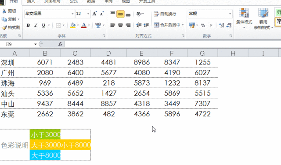Select column A header

tap(14, 53)
